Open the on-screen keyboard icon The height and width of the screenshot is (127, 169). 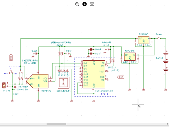92,4
